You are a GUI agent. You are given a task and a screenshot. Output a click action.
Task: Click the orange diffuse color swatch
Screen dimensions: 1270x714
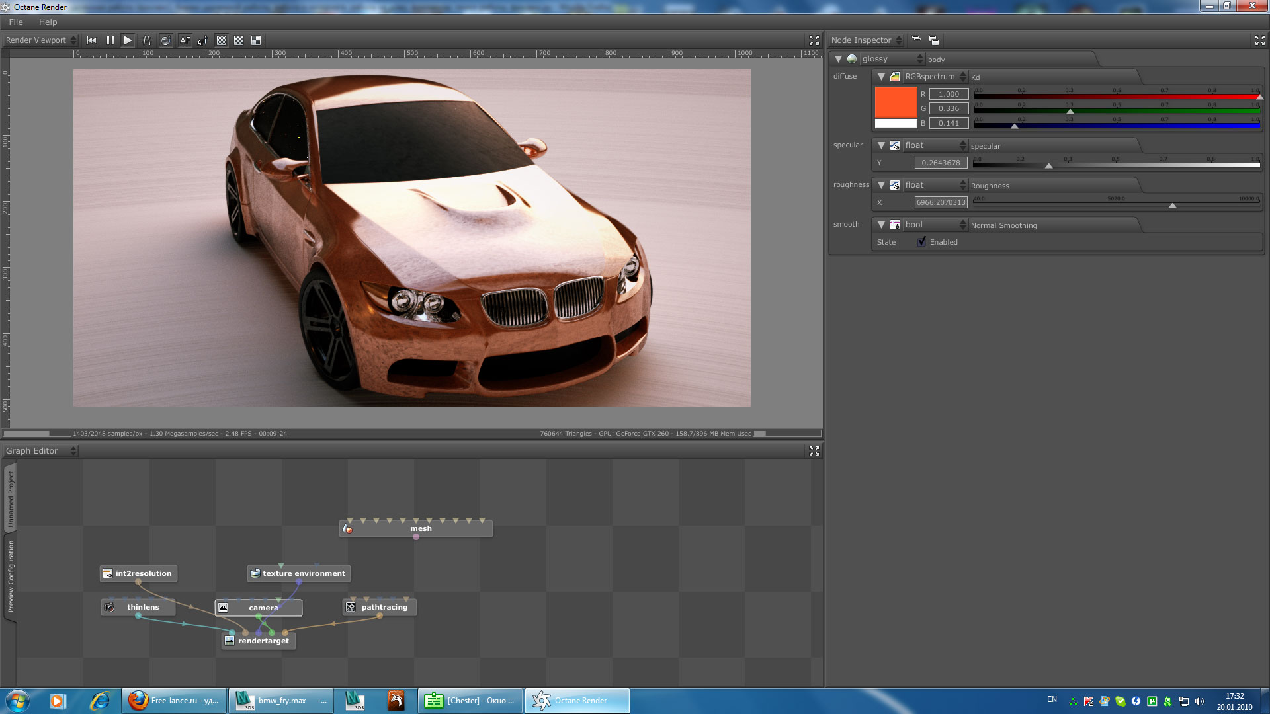(x=896, y=102)
